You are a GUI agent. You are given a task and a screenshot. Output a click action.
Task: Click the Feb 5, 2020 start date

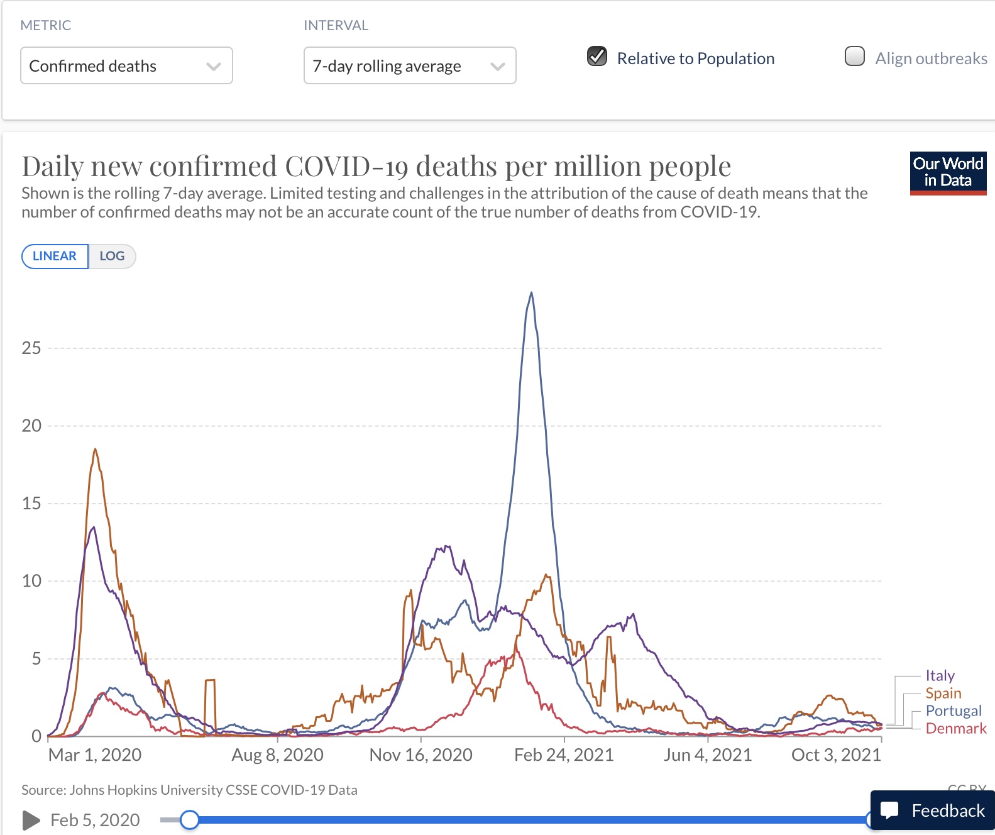click(x=95, y=820)
